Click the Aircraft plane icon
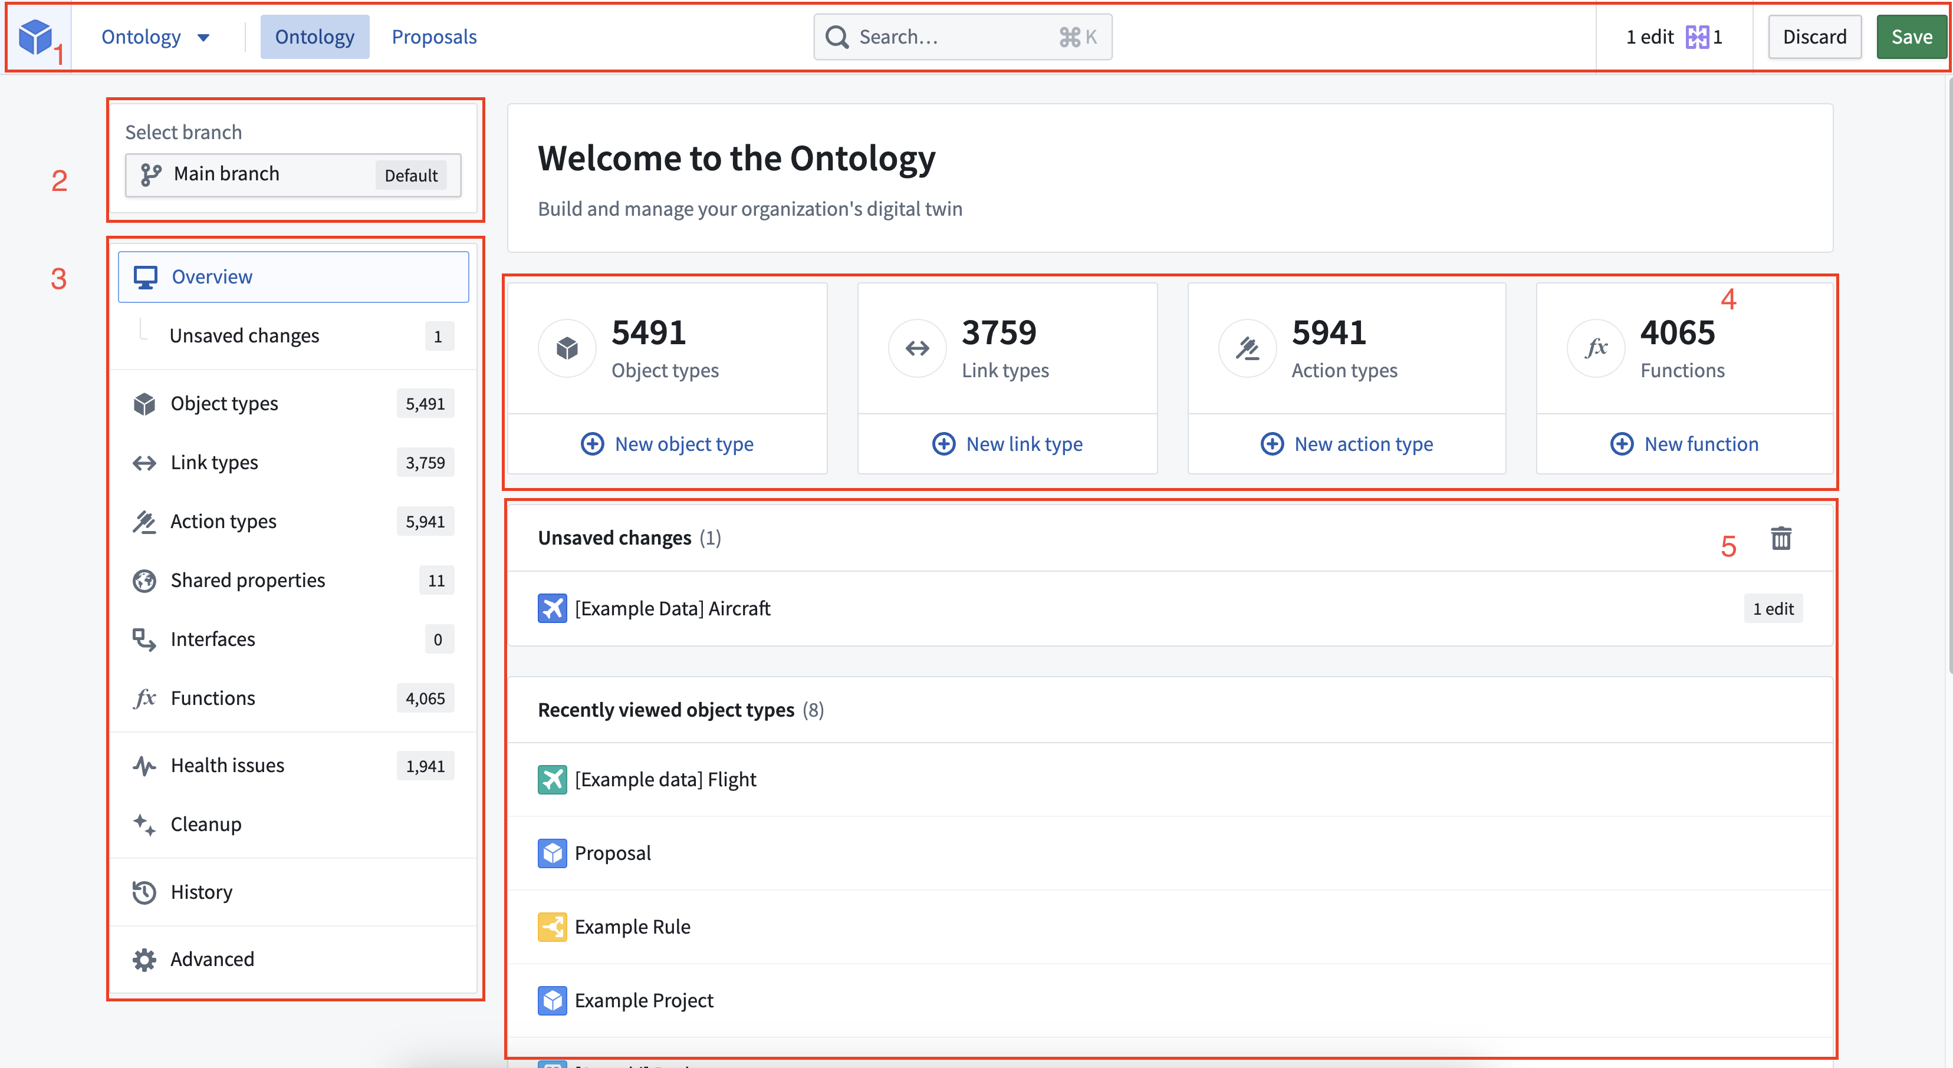1953x1068 pixels. [x=552, y=608]
